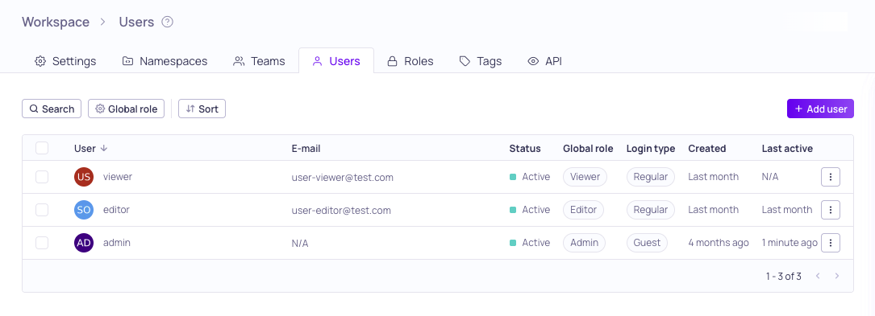This screenshot has height=316, width=875.
Task: Click the 1 minute ago last active value
Action: pos(790,243)
